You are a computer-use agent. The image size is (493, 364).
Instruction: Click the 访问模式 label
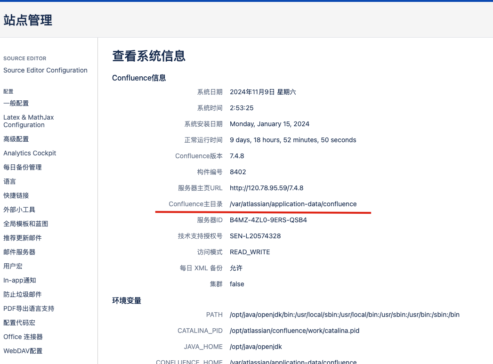pyautogui.click(x=210, y=252)
